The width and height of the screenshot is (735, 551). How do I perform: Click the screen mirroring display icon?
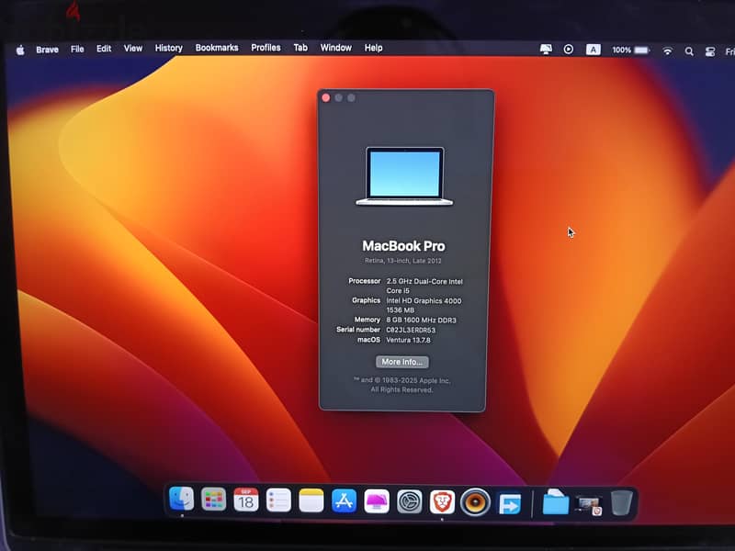coord(546,50)
